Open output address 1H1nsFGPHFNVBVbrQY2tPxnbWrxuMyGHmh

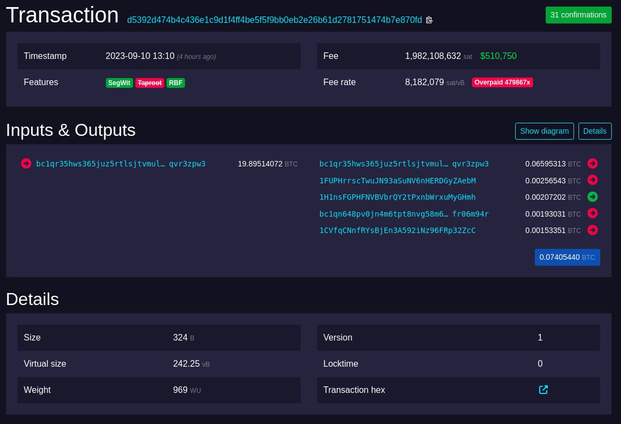click(397, 197)
